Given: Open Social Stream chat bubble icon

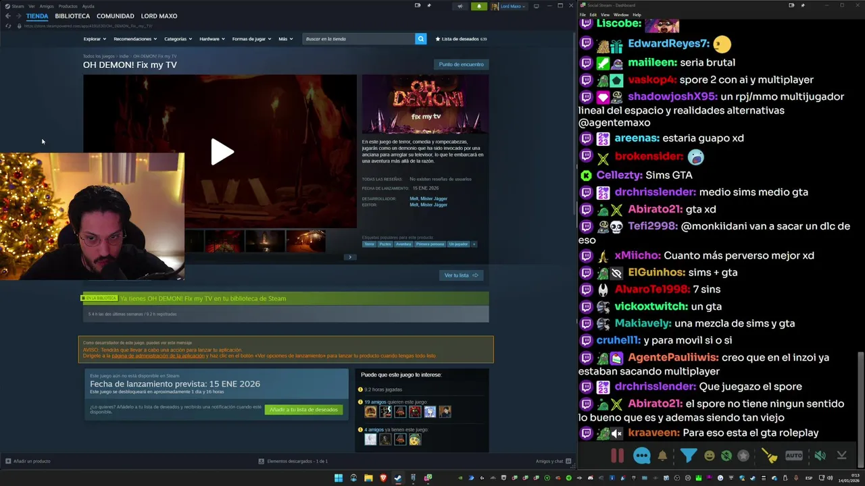Looking at the screenshot, I should point(642,456).
